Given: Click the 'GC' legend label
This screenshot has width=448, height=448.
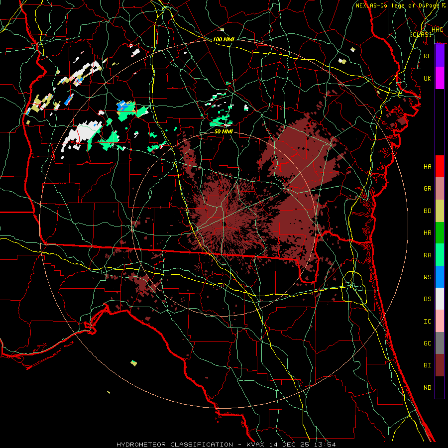Looking at the screenshot, I should click(427, 343).
